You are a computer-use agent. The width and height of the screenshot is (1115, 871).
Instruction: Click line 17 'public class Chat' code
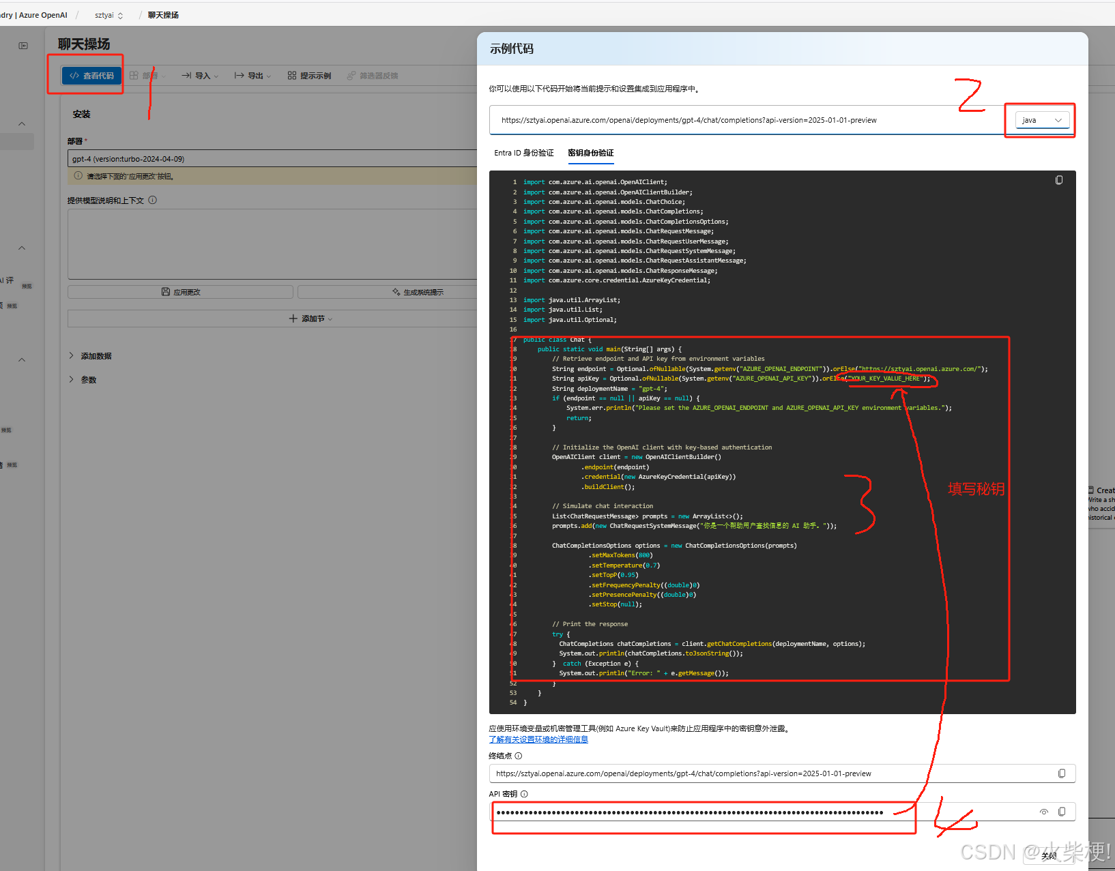(x=557, y=340)
